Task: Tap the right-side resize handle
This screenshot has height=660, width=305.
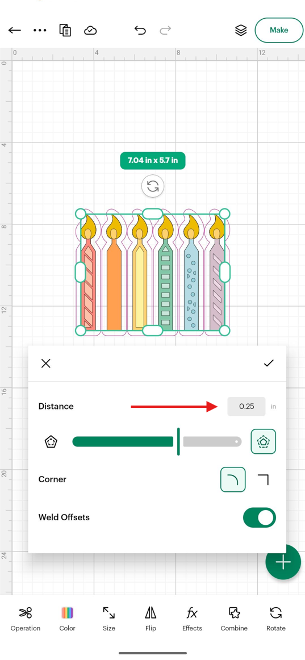Action: [x=225, y=272]
